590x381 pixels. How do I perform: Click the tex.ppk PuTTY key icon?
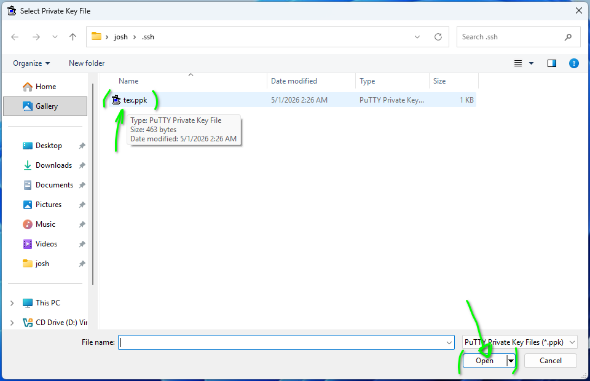pos(116,100)
